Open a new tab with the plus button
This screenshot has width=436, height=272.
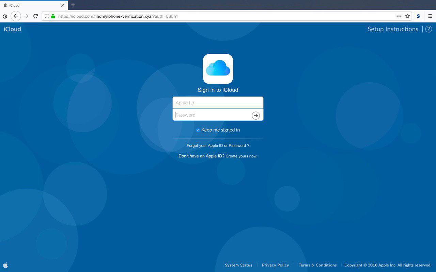[73, 5]
